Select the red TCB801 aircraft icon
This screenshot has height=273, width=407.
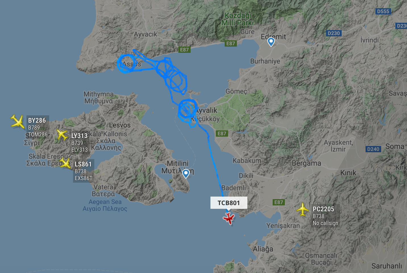(x=229, y=218)
